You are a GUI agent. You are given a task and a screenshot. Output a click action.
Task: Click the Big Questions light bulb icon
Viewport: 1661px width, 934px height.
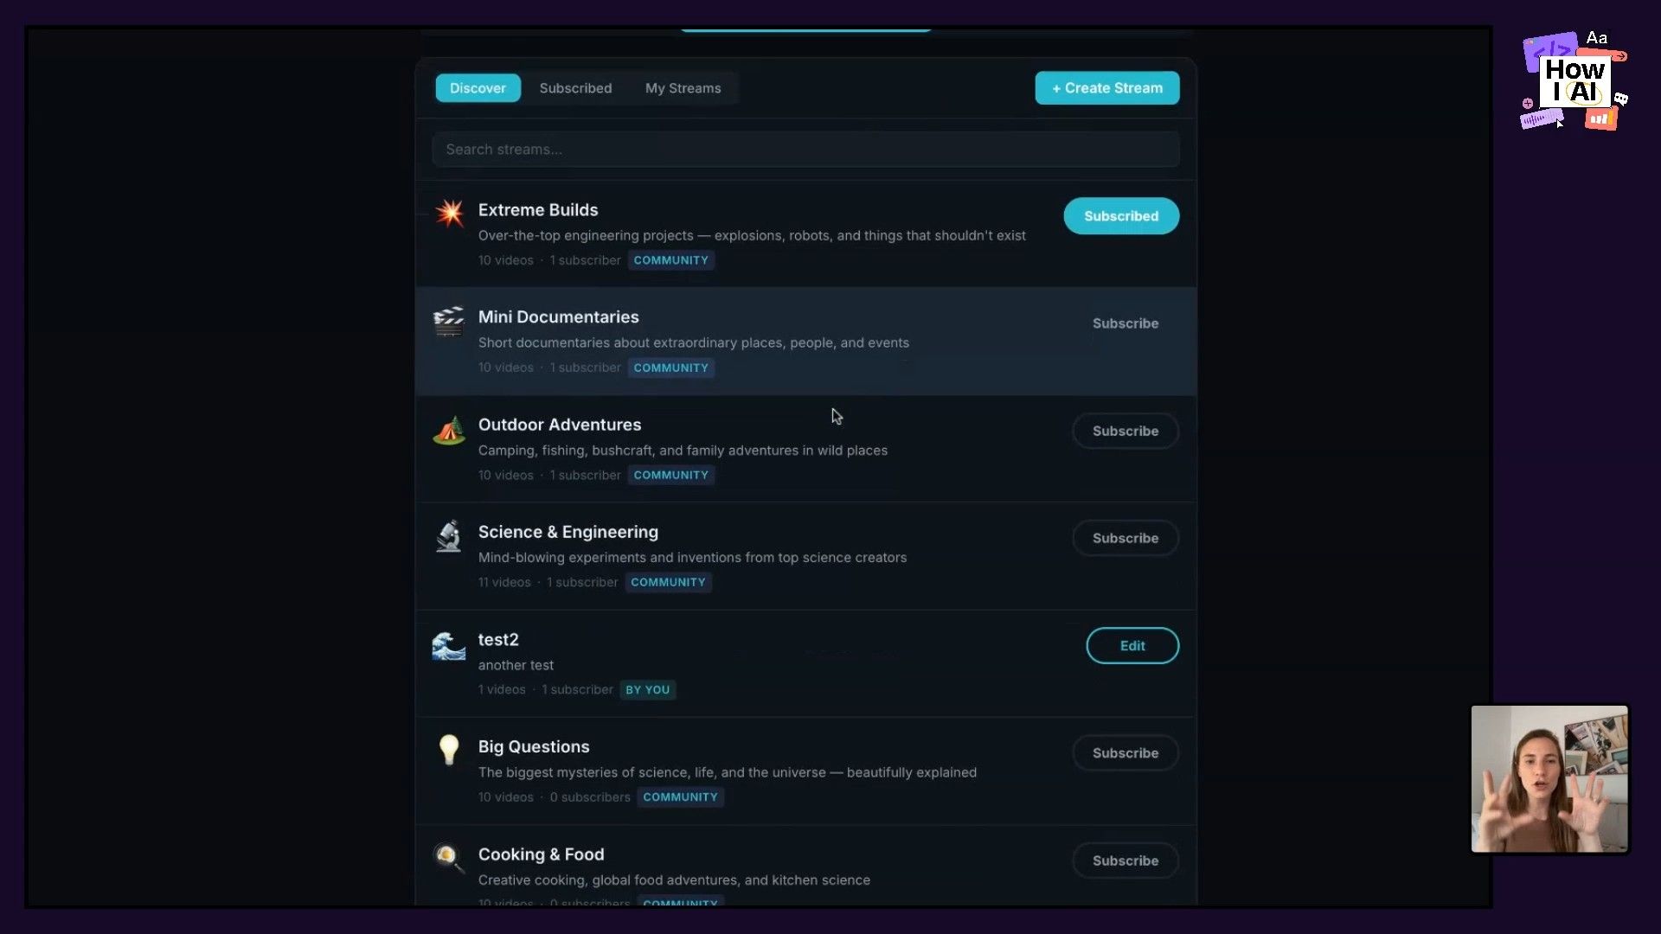pos(449,750)
